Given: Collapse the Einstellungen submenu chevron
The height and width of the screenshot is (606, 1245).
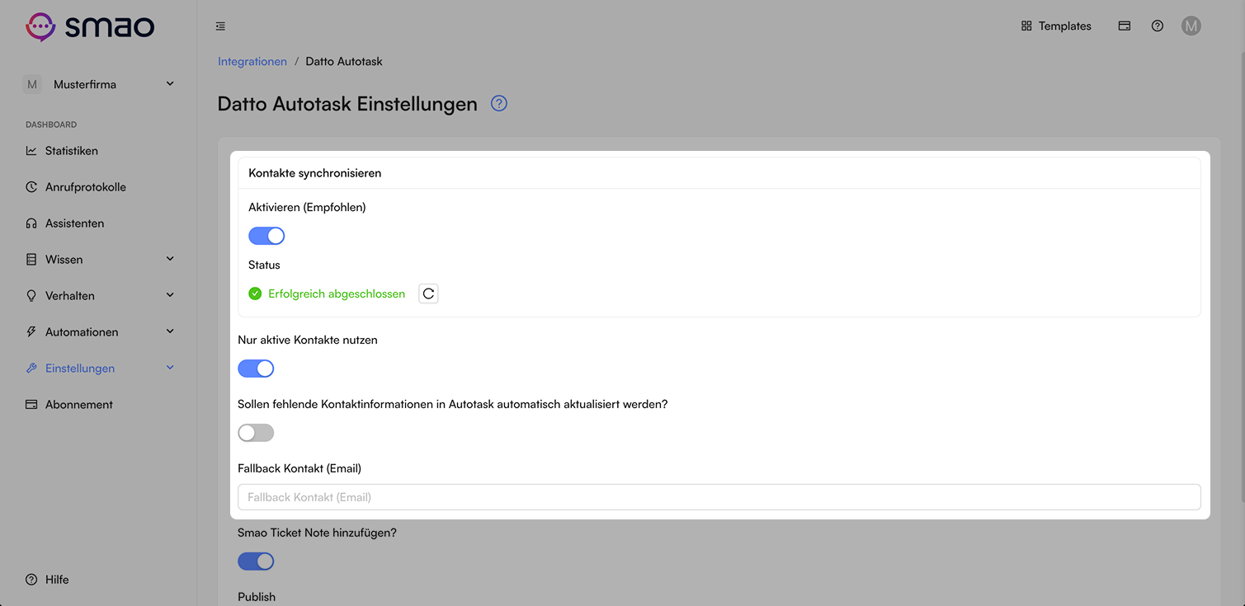Looking at the screenshot, I should (170, 368).
